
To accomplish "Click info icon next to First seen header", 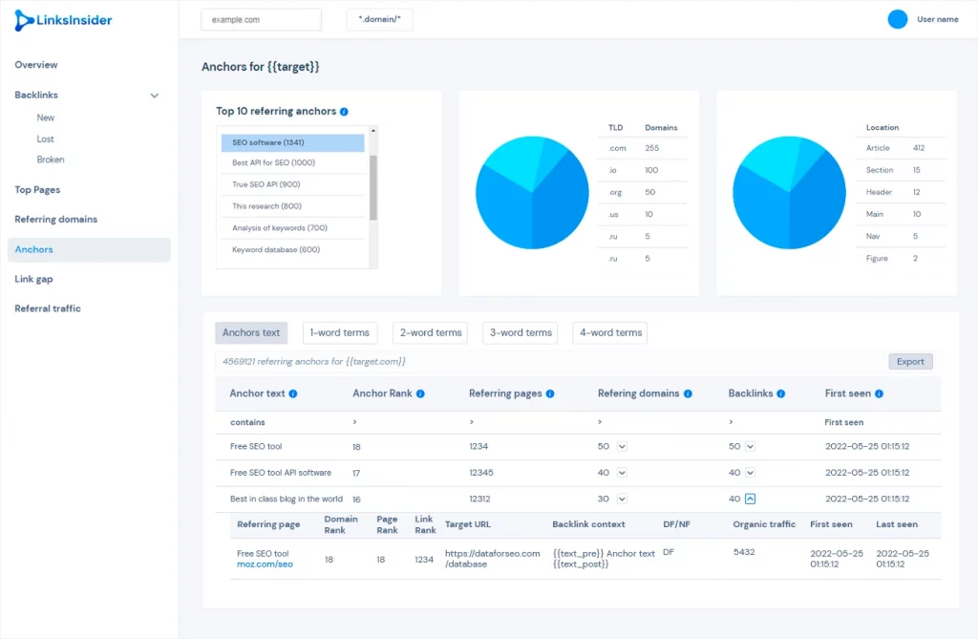I will point(879,394).
